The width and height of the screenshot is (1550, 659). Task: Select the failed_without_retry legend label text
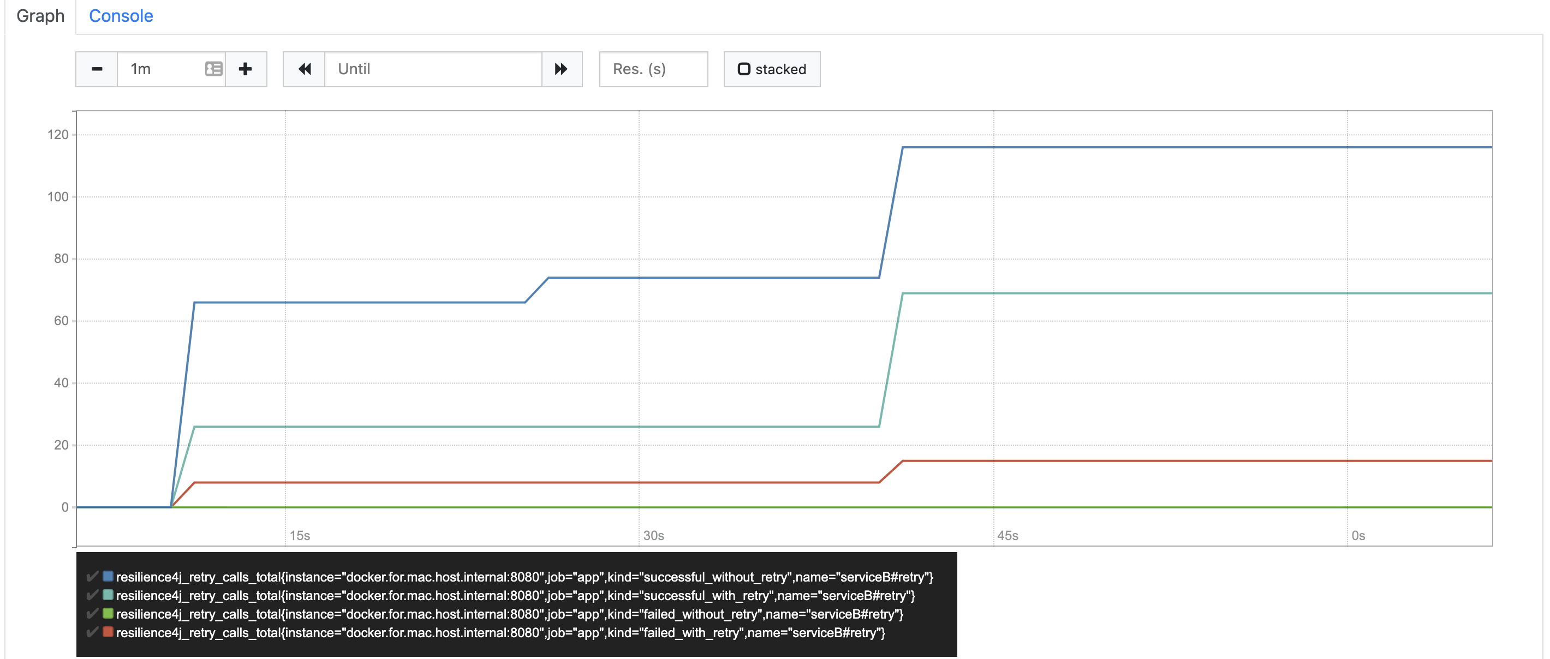510,614
